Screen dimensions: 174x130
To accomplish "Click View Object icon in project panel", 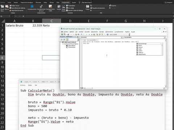I will [x=64, y=39].
